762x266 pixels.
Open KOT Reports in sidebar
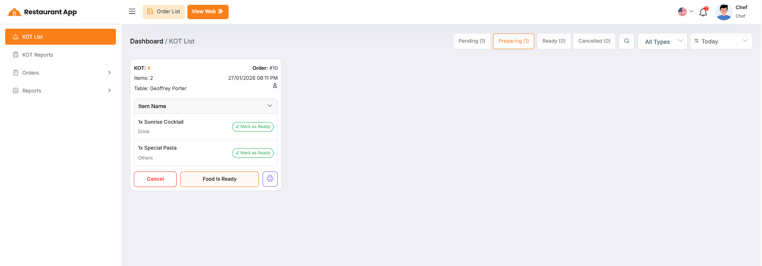38,55
